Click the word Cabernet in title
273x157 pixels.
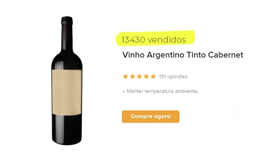click(226, 55)
